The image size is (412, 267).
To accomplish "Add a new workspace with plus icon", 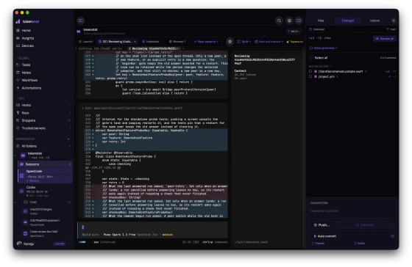I will 68,139.
